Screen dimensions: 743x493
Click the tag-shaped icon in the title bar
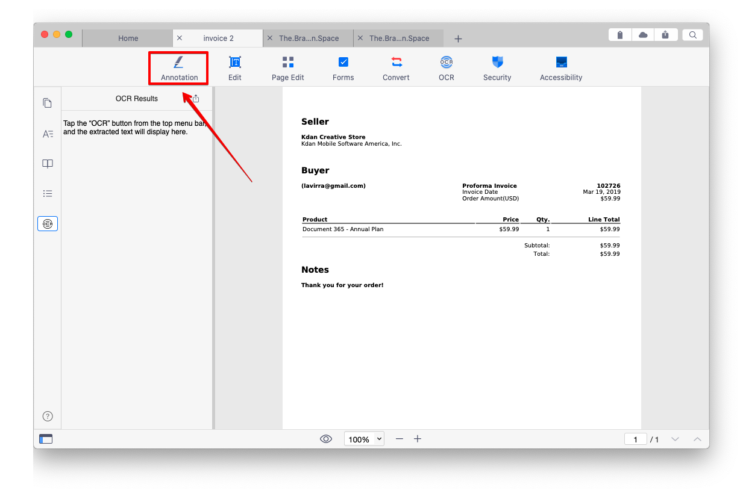point(620,35)
